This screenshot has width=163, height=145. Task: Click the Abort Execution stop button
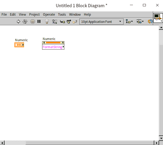coord(32,22)
